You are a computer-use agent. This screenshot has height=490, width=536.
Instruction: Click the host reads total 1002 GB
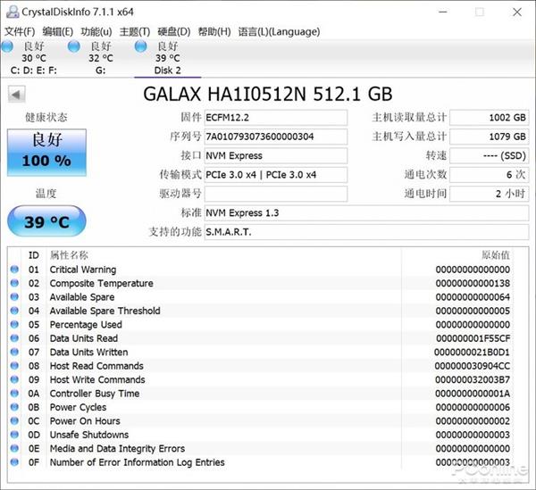click(490, 118)
